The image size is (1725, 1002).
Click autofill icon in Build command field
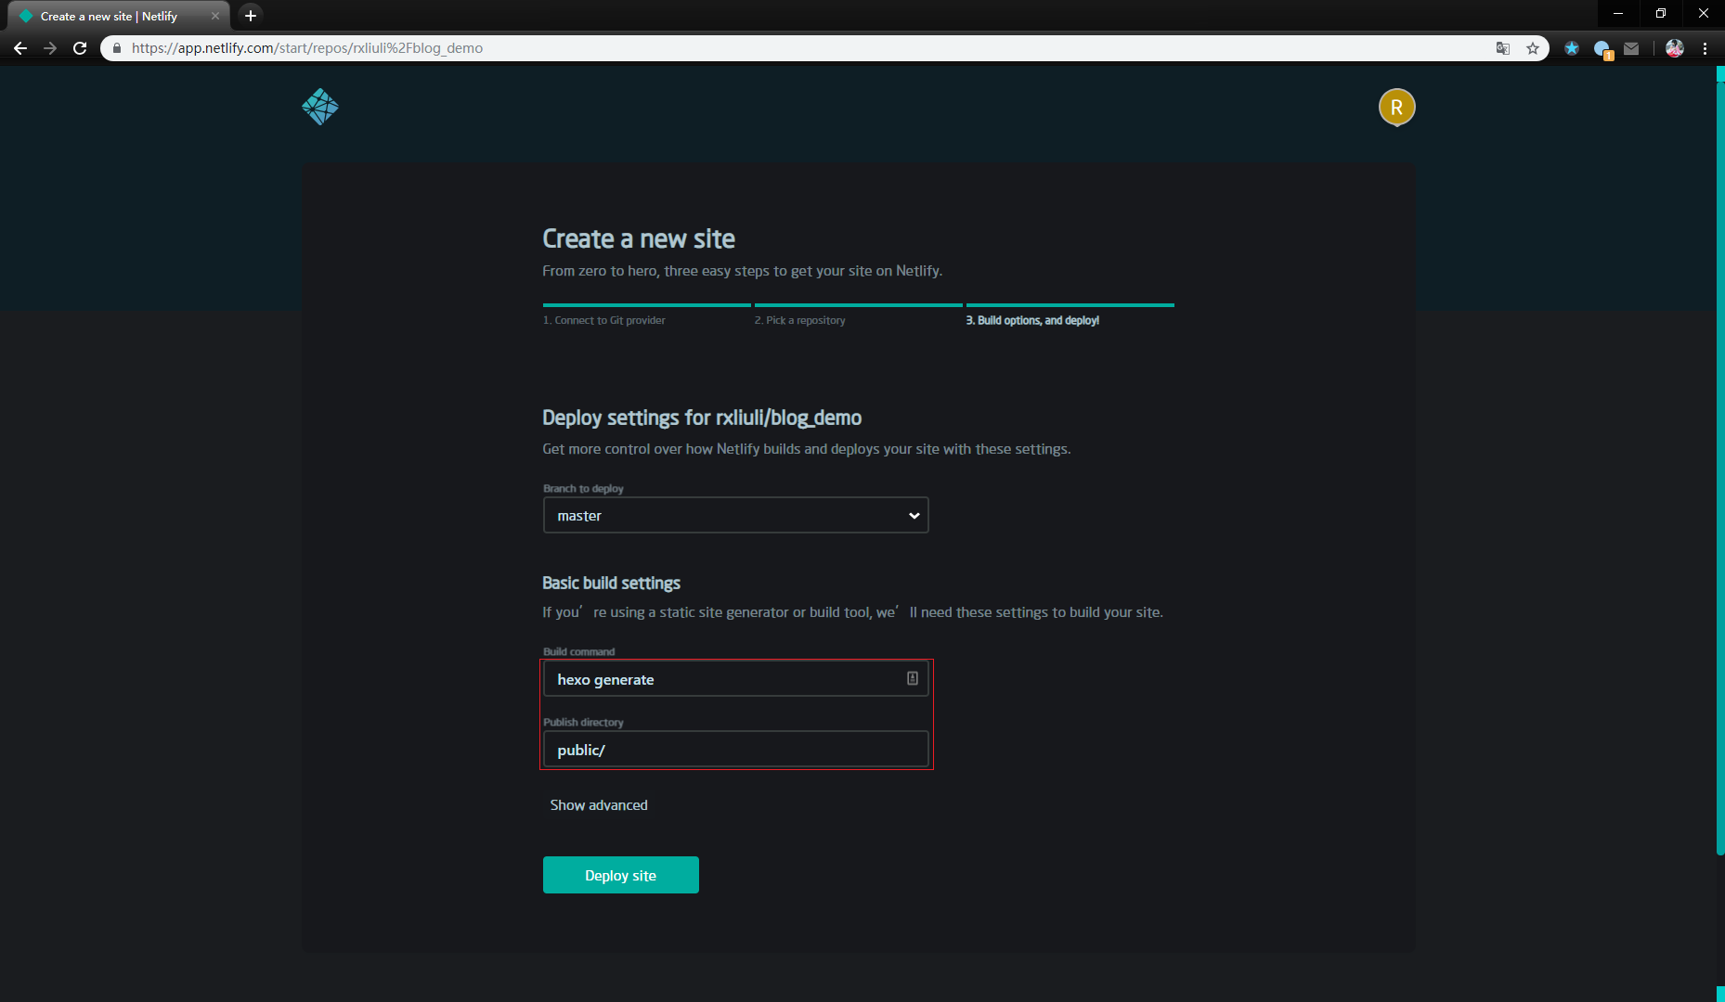click(x=913, y=678)
